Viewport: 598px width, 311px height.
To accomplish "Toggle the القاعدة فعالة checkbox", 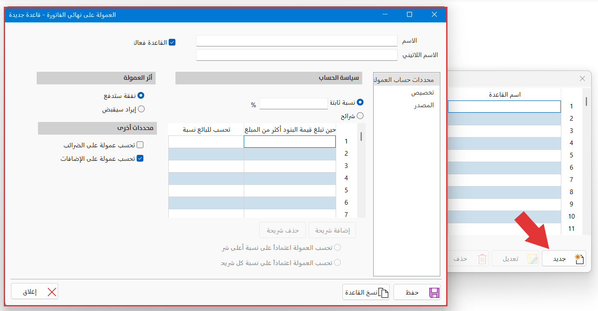I will tap(172, 43).
